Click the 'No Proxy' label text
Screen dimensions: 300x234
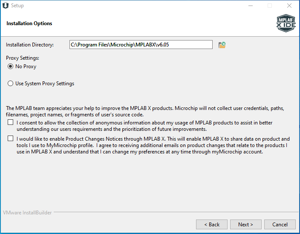tap(26, 66)
